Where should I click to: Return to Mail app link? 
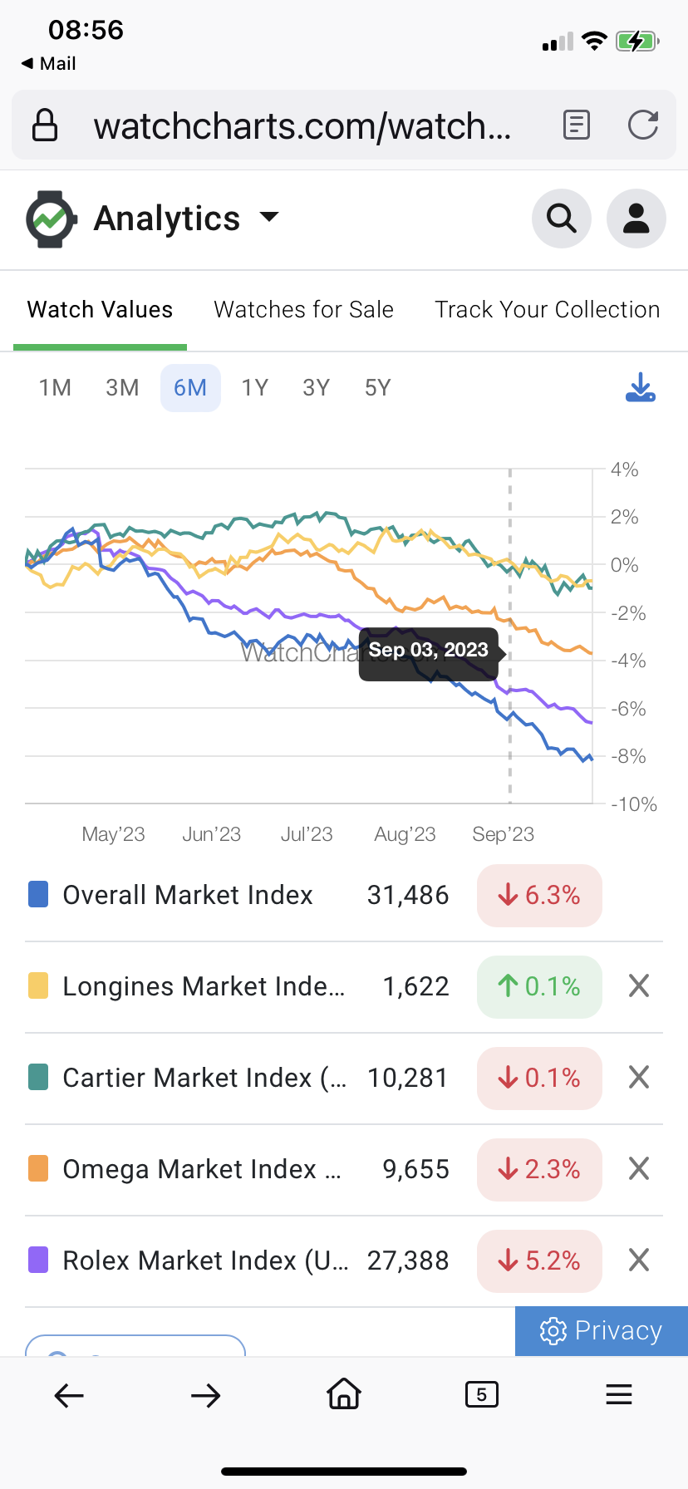click(48, 63)
